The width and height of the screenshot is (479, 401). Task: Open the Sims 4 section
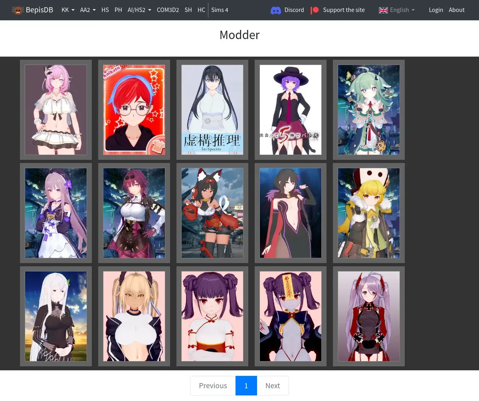(x=220, y=10)
